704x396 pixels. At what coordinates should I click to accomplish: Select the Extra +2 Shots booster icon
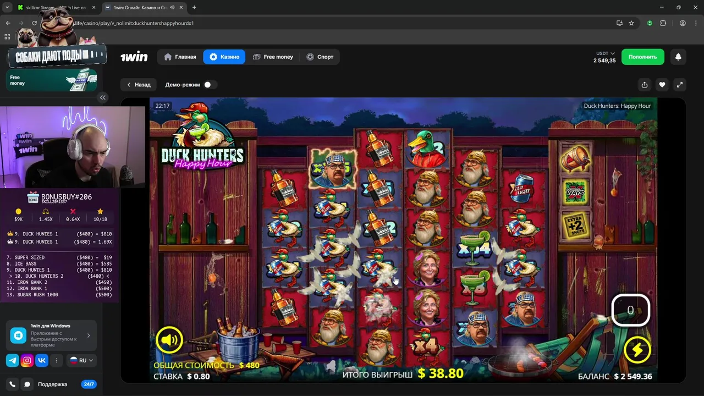click(x=575, y=226)
